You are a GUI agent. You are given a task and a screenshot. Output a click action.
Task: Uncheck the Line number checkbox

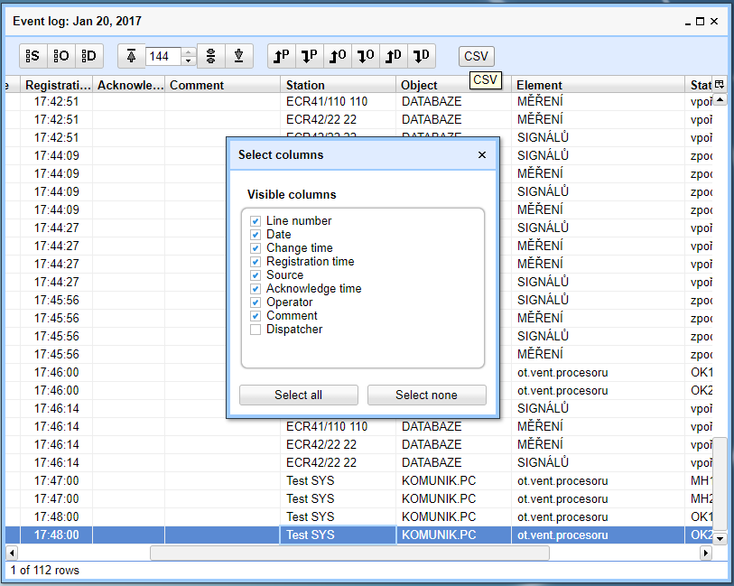coord(256,221)
